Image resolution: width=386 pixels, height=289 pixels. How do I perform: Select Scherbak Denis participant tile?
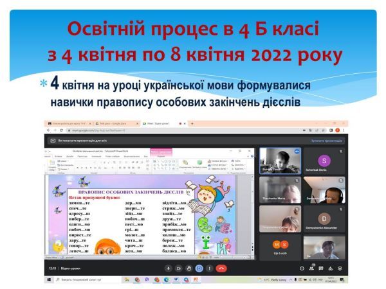pyautogui.click(x=325, y=161)
